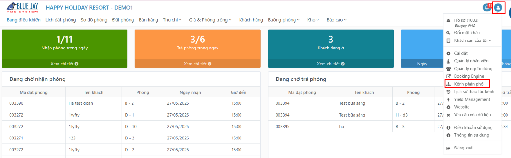Click the user icon beside Hồ sơ (1003)
The image size is (511, 158).
[x=448, y=20]
